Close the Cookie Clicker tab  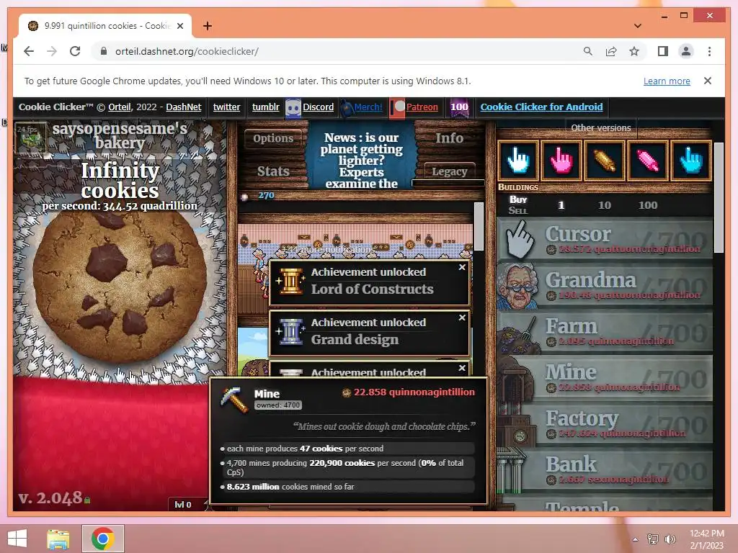(x=179, y=26)
